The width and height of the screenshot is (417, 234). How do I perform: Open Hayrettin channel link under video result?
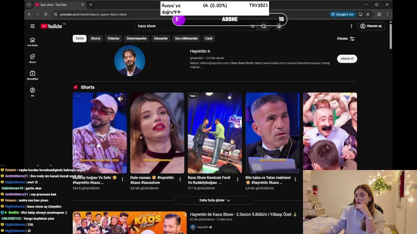pos(203,227)
